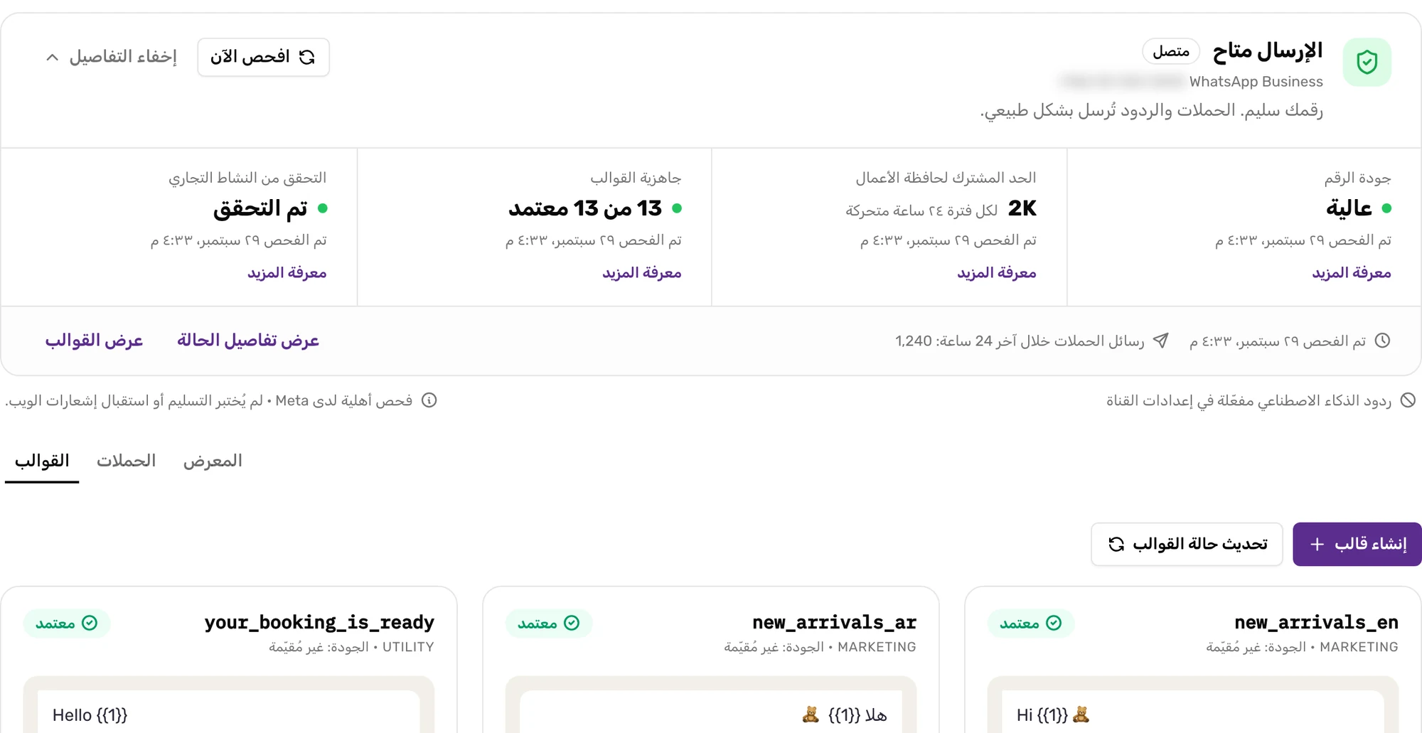Click the disabled AI replies icon

tap(1408, 400)
